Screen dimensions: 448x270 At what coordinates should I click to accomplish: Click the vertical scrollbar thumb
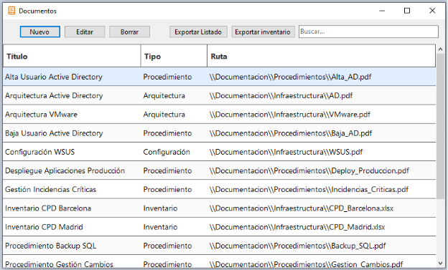(x=440, y=125)
